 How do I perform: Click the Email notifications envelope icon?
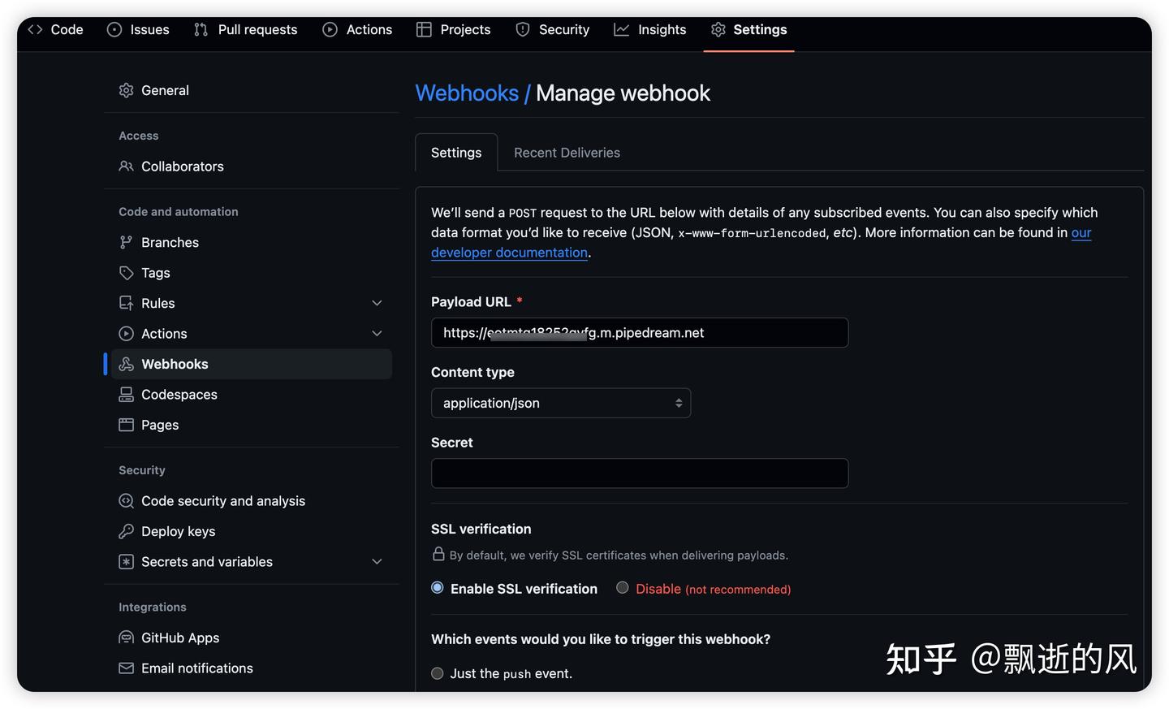pyautogui.click(x=126, y=668)
